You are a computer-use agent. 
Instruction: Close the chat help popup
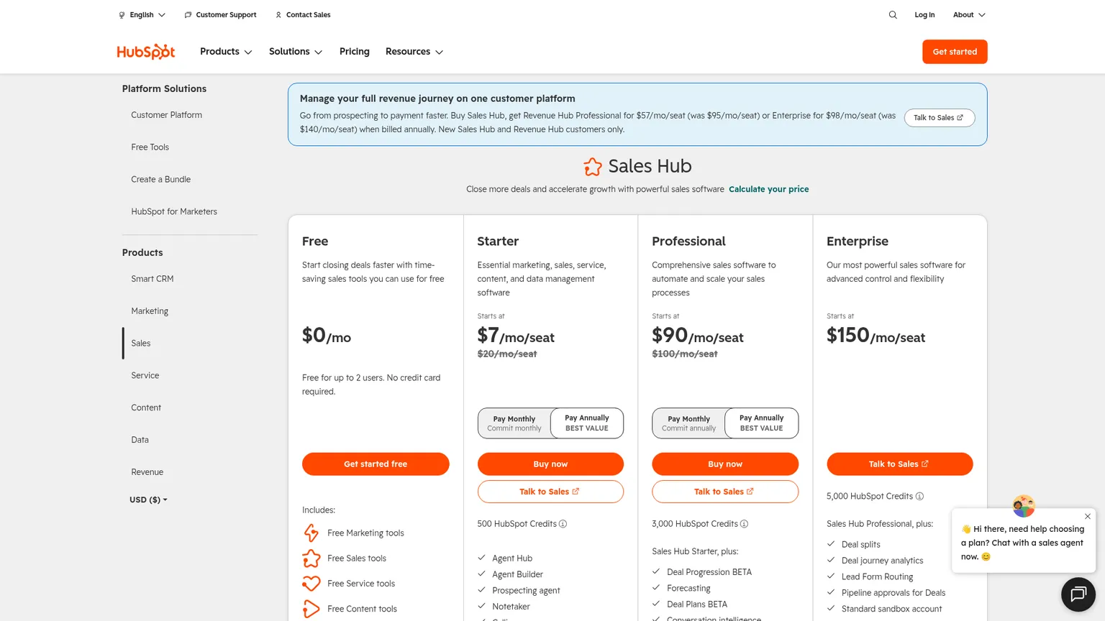(x=1088, y=516)
